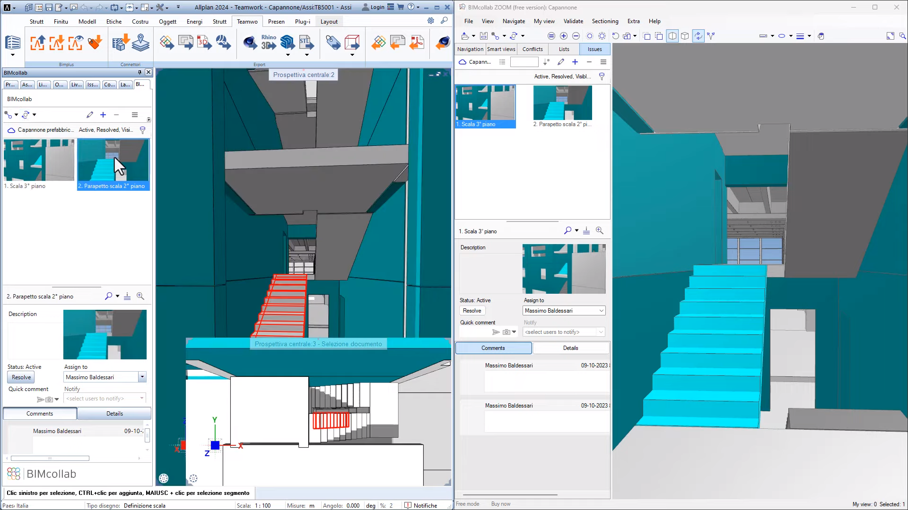Screen dimensions: 908x510
Task: Click the Save icon in BIMcollab ZOOM toolbar
Action: (483, 36)
